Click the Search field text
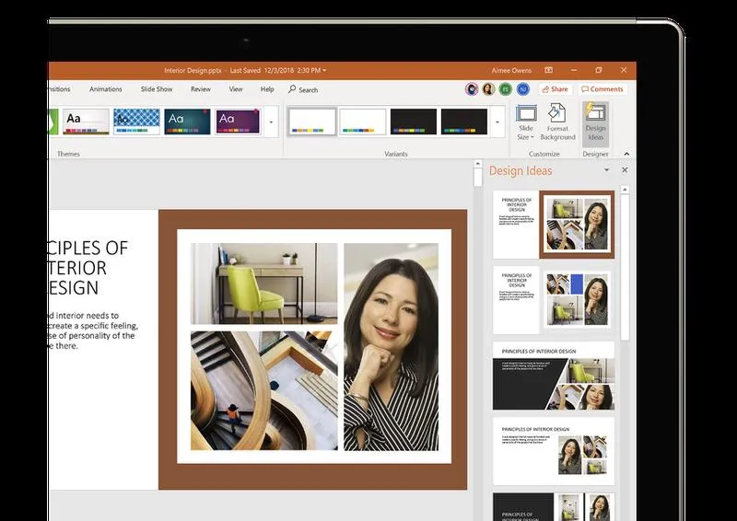 click(309, 89)
